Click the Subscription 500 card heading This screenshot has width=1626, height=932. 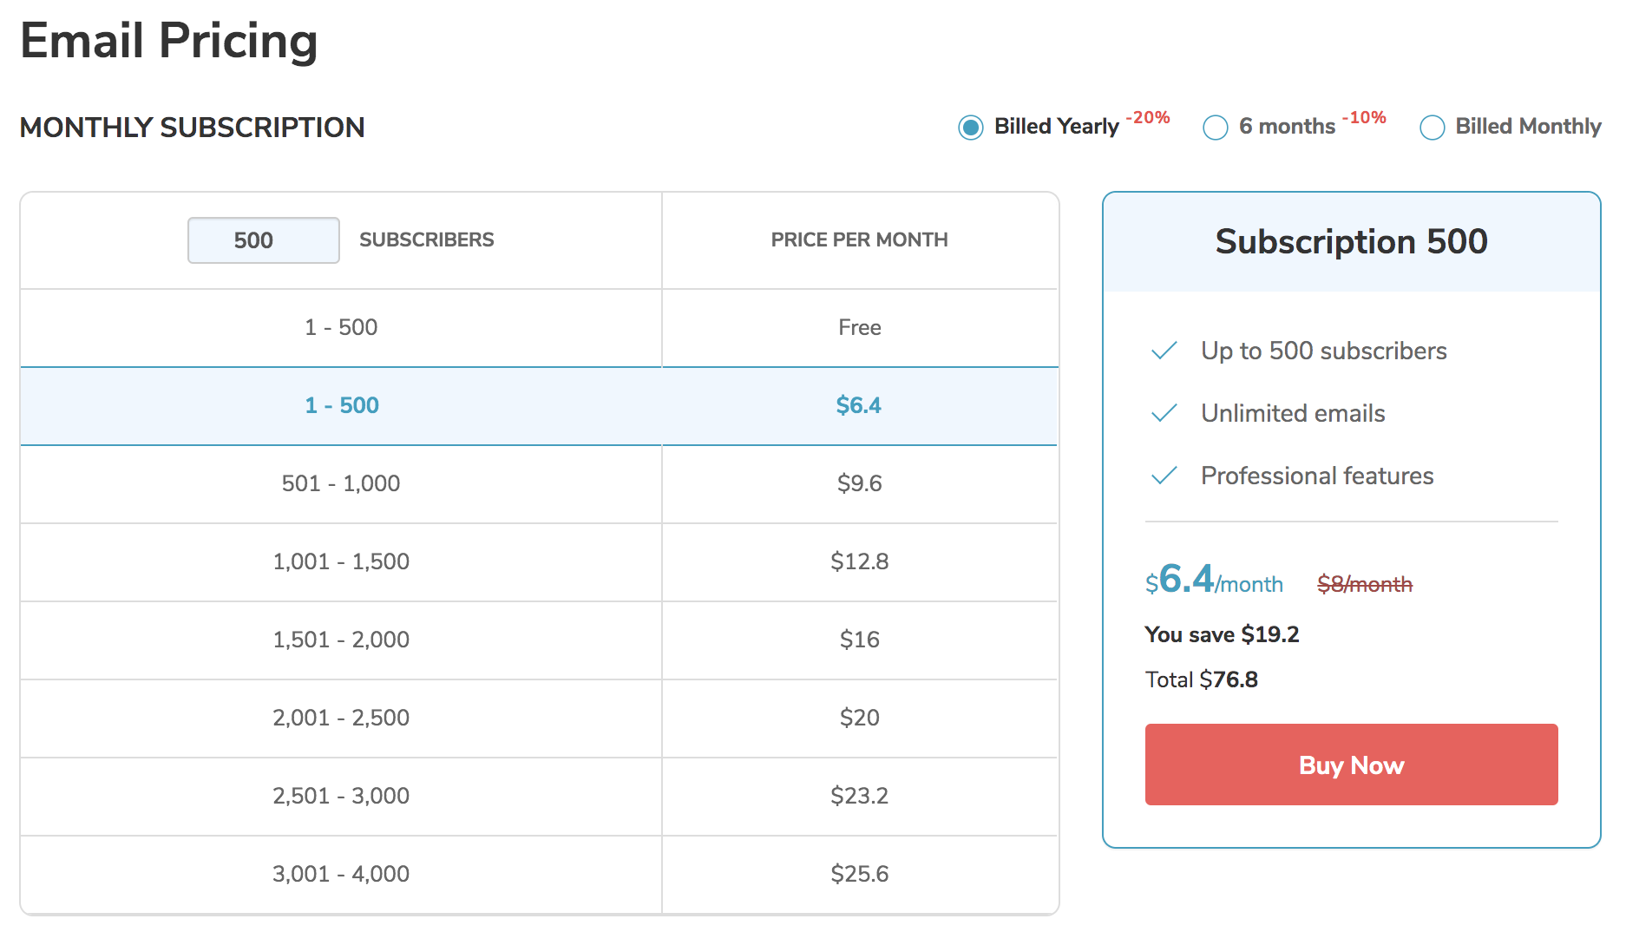coord(1351,241)
